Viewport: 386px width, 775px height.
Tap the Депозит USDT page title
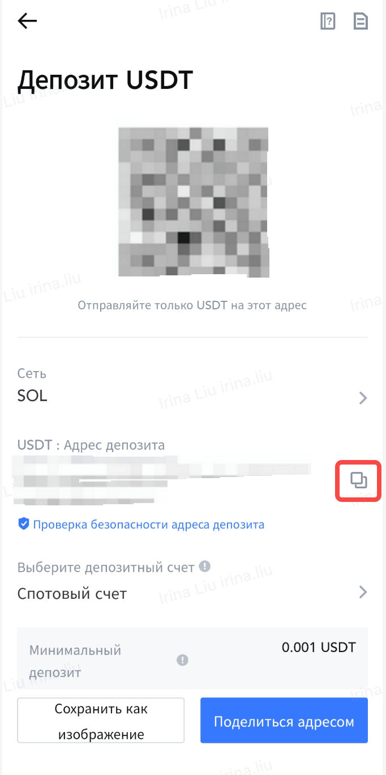[105, 81]
